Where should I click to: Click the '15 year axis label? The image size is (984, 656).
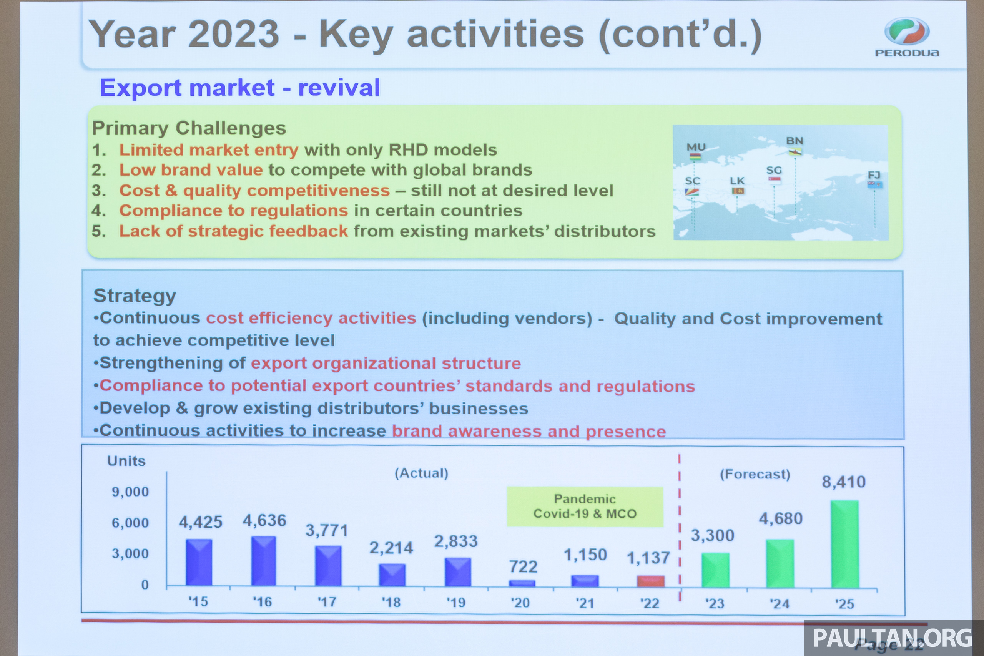pos(198,601)
